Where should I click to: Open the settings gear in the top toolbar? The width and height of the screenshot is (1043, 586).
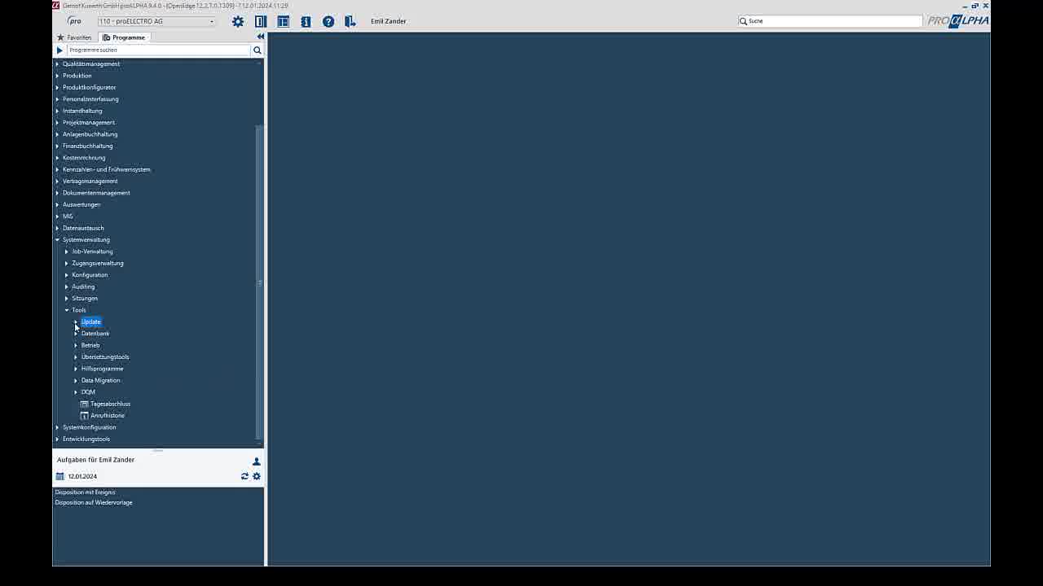point(238,21)
